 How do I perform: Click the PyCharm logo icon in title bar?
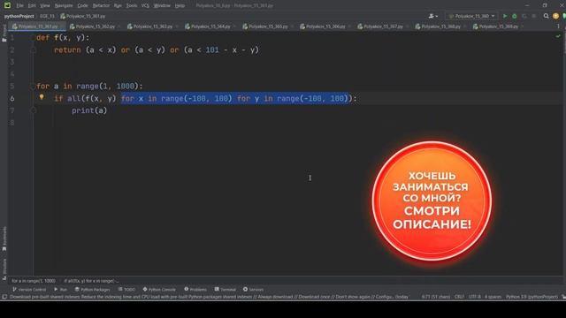click(7, 5)
